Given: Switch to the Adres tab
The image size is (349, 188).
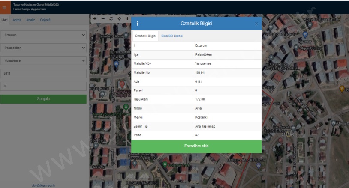Looking at the screenshot, I should pyautogui.click(x=17, y=20).
